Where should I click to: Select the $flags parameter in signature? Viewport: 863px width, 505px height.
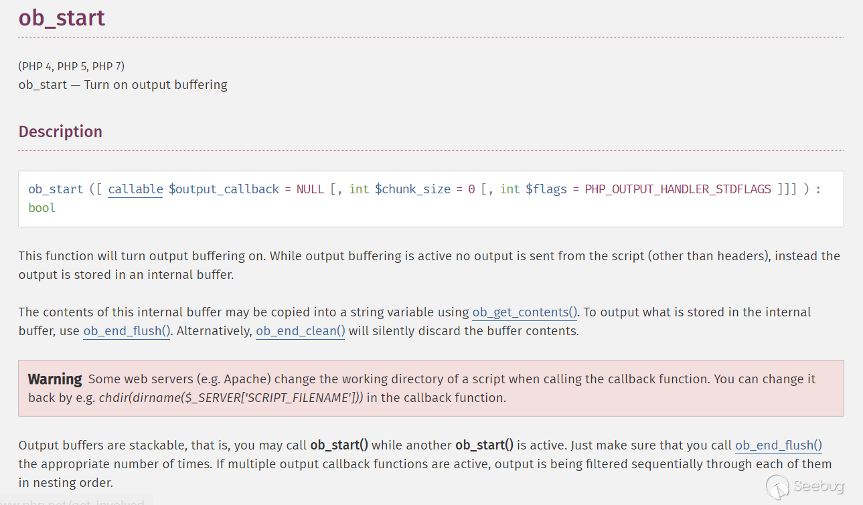click(x=546, y=189)
